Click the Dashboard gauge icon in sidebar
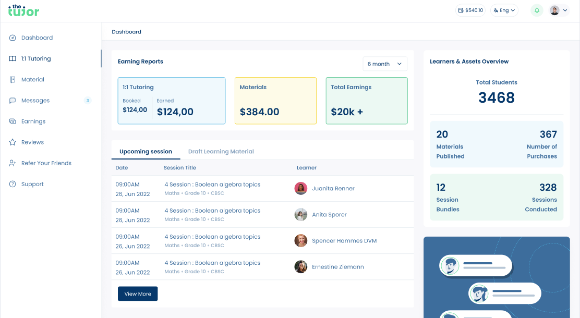580x318 pixels. (13, 38)
